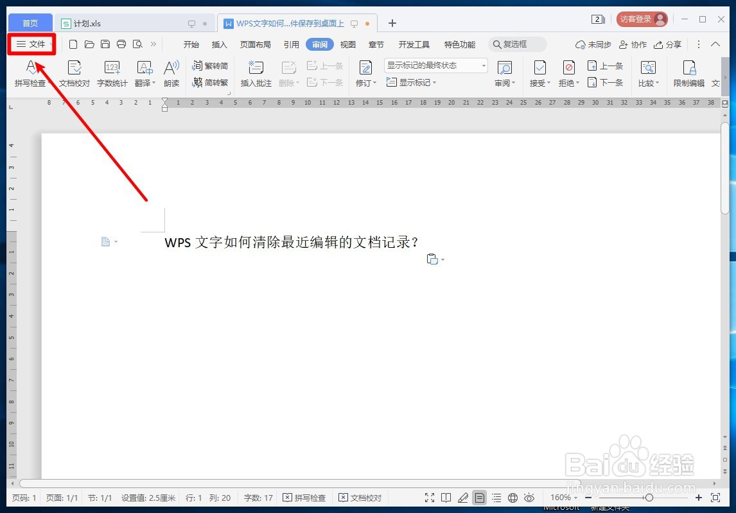
Task: Click the zoom in plus button
Action: pyautogui.click(x=699, y=498)
